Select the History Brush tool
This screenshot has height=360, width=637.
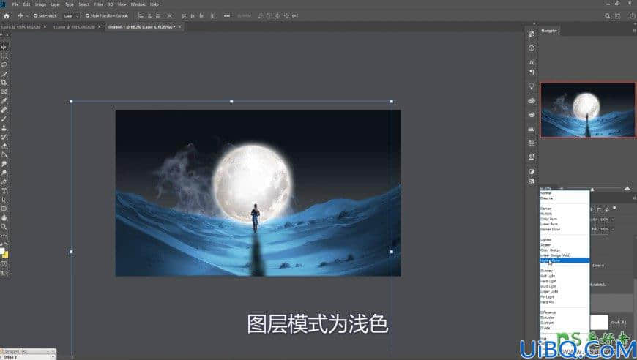(x=4, y=137)
